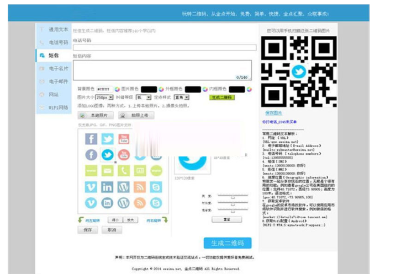This screenshot has height=275, width=396.
Task: Pick the round YouTube logo icon
Action: 124,155
